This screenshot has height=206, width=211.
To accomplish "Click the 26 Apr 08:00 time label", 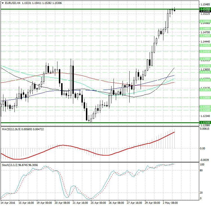I will (x=116, y=203).
